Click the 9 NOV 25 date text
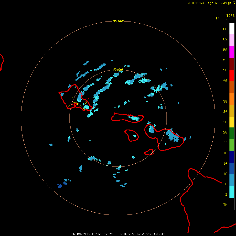 pos(142,234)
